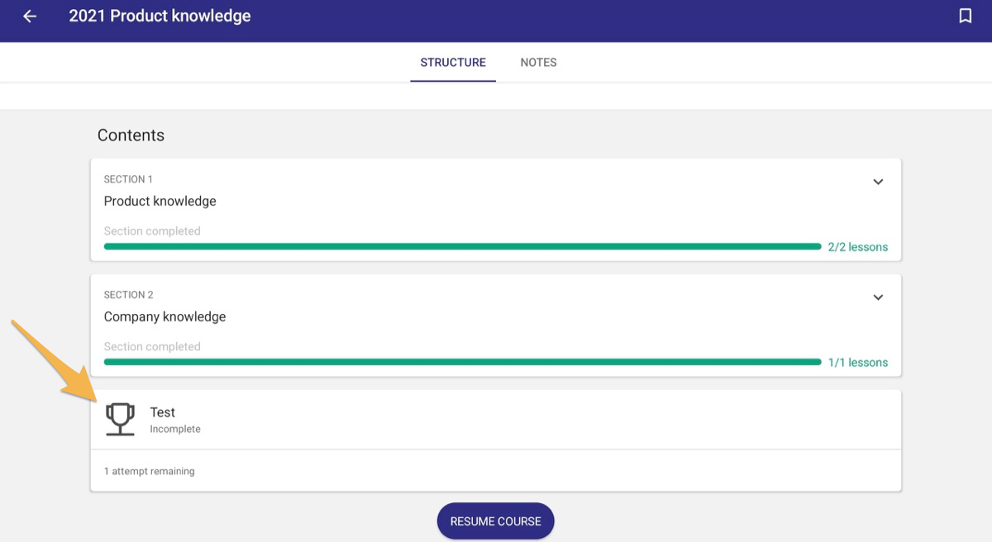The image size is (992, 542).
Task: Open the Product knowledge section title
Action: pyautogui.click(x=160, y=201)
